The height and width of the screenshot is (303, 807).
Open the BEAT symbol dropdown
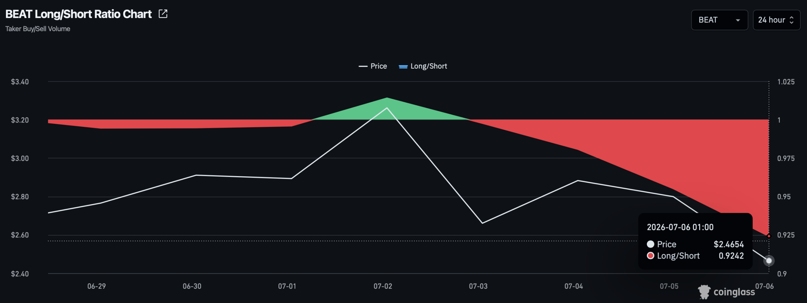(719, 20)
